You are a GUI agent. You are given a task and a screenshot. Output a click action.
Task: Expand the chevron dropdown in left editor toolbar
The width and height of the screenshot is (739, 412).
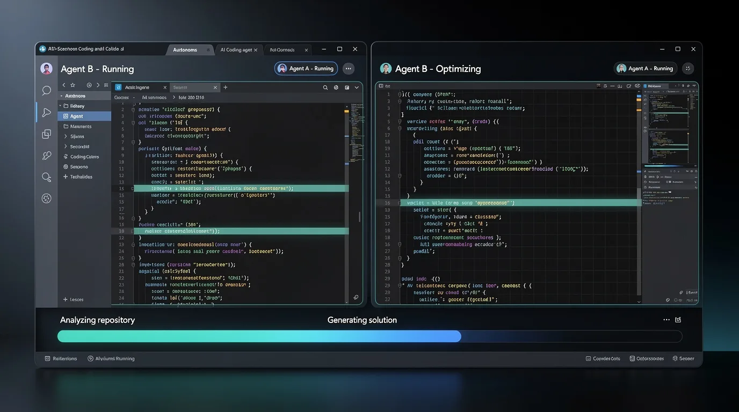357,87
